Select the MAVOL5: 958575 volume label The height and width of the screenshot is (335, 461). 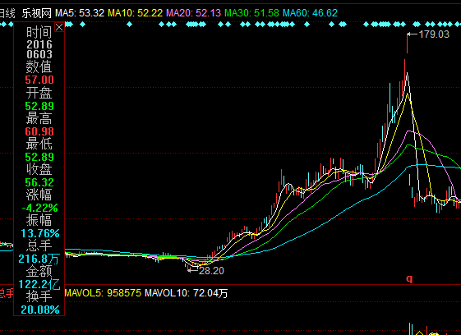[x=103, y=293]
